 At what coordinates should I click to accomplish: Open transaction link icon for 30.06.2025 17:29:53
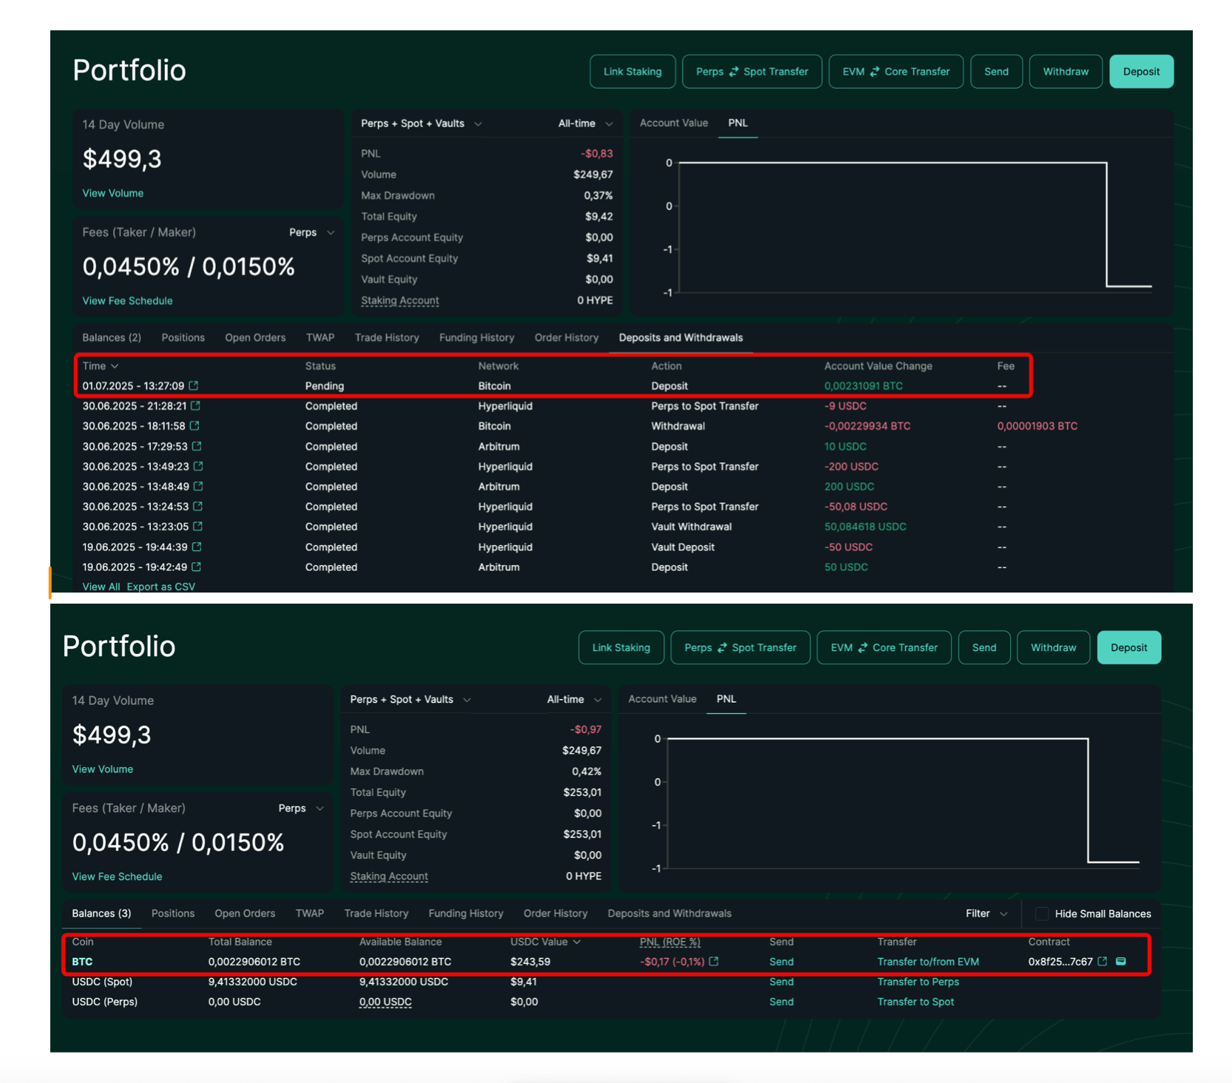coord(197,446)
